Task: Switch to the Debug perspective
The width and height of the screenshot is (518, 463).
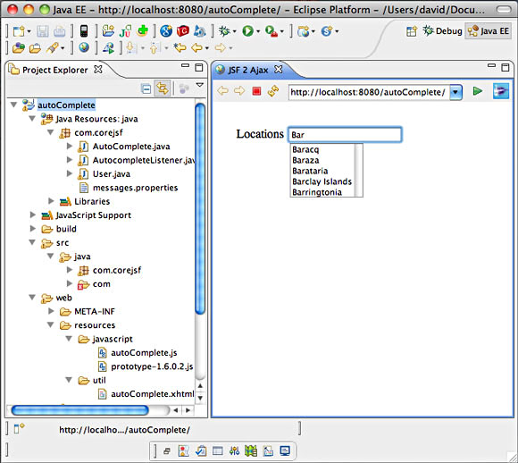Action: pyautogui.click(x=443, y=31)
